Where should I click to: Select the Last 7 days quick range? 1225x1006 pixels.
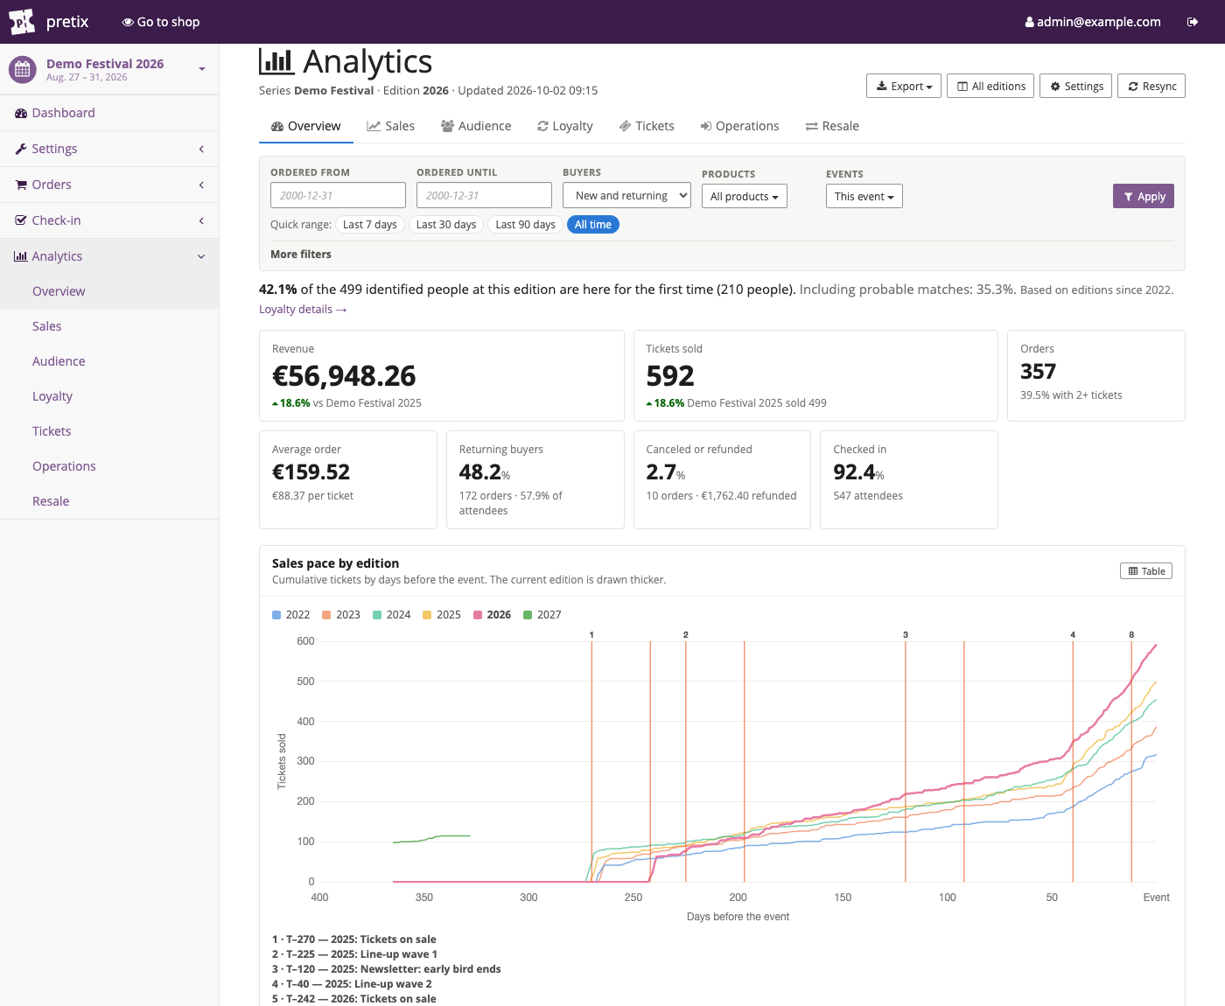(370, 225)
